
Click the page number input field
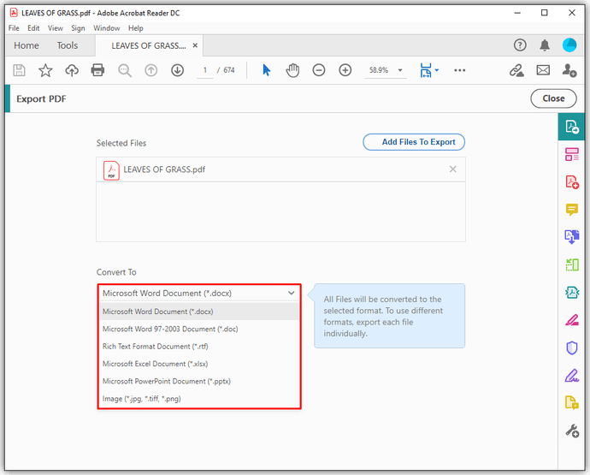click(x=205, y=70)
